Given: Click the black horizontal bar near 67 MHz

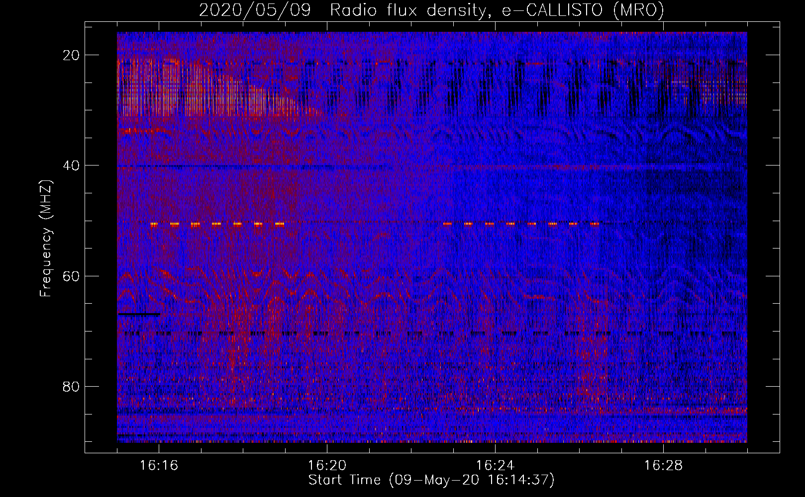Looking at the screenshot, I should pyautogui.click(x=139, y=314).
